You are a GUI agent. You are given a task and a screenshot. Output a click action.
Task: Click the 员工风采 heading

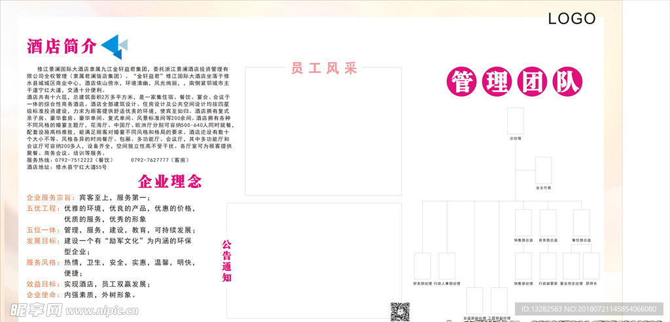pyautogui.click(x=324, y=68)
